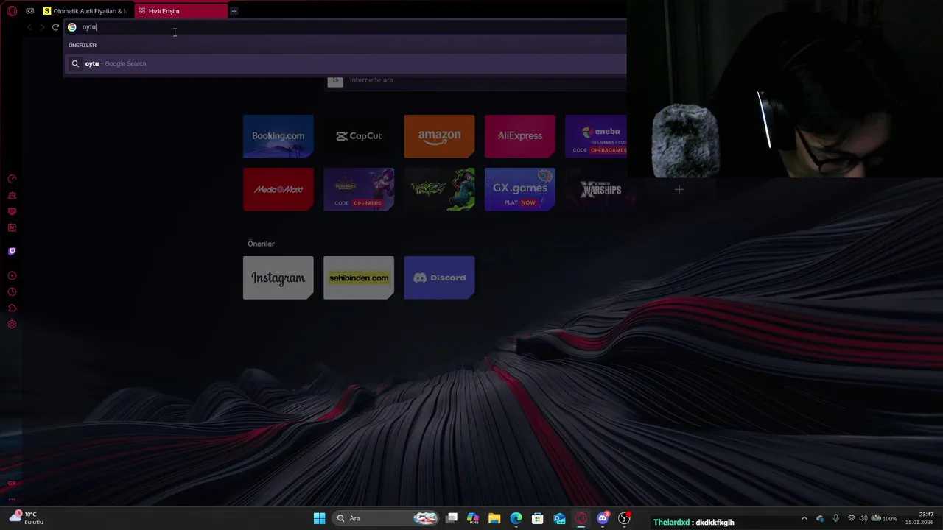This screenshot has height=530, width=943.
Task: Open the Eneba speed dial tile
Action: [596, 136]
